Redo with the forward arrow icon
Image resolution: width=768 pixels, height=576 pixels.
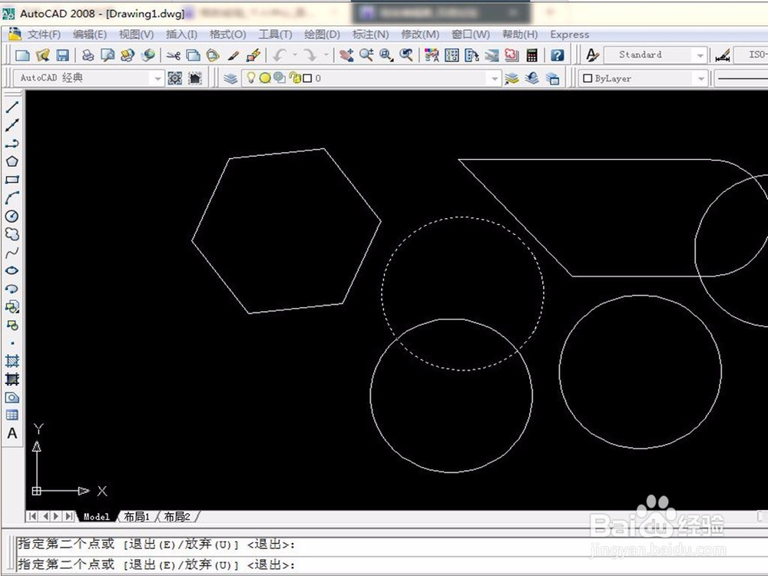[x=310, y=55]
